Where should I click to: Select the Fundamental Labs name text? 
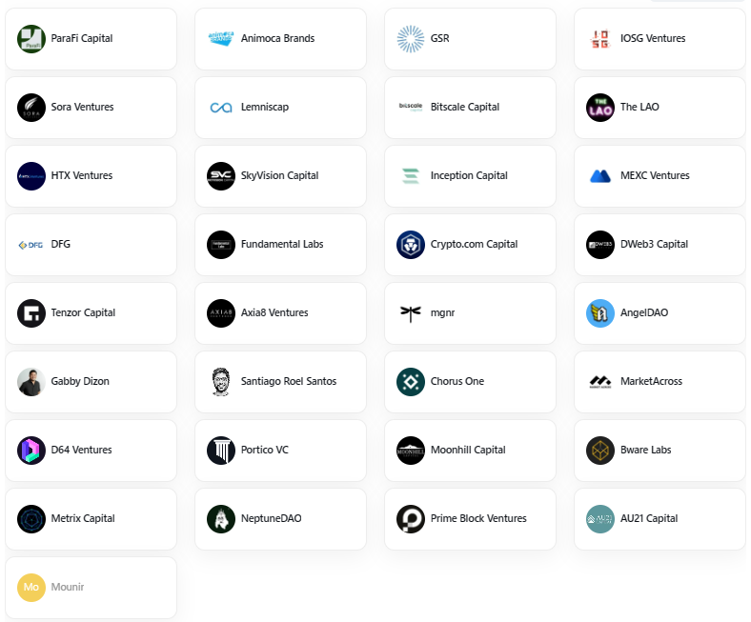[x=282, y=244]
